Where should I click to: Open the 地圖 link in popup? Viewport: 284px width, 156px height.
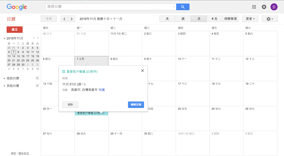click(x=102, y=90)
